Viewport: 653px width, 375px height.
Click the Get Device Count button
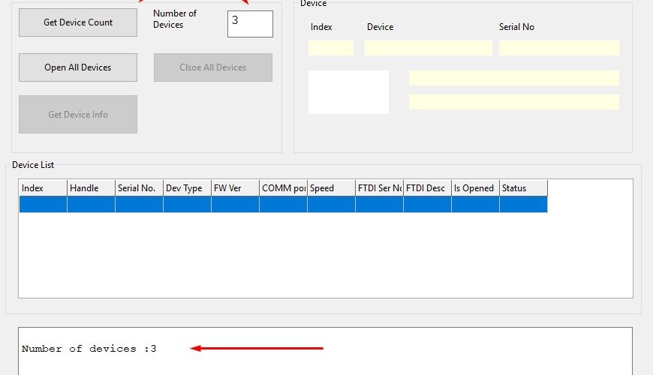78,22
